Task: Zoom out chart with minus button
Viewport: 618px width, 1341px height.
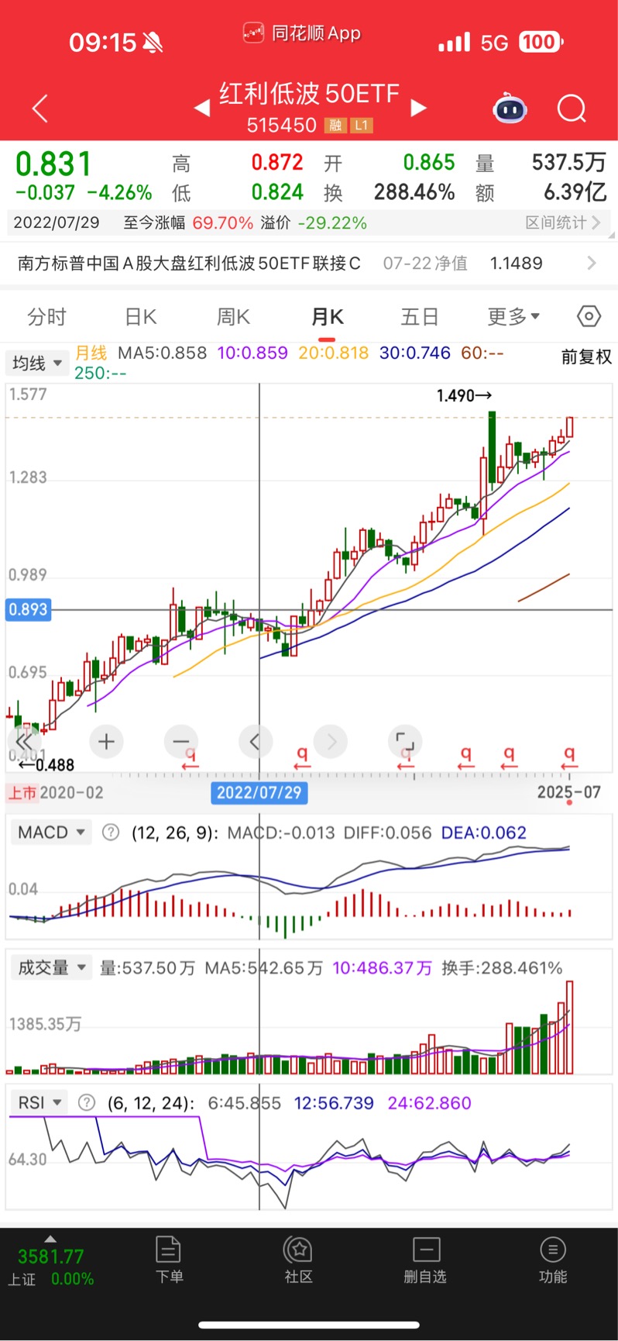Action: (x=181, y=742)
